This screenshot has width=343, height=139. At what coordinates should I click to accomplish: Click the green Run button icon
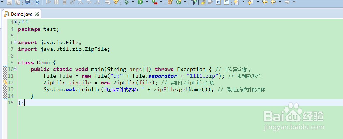[x=140, y=2]
